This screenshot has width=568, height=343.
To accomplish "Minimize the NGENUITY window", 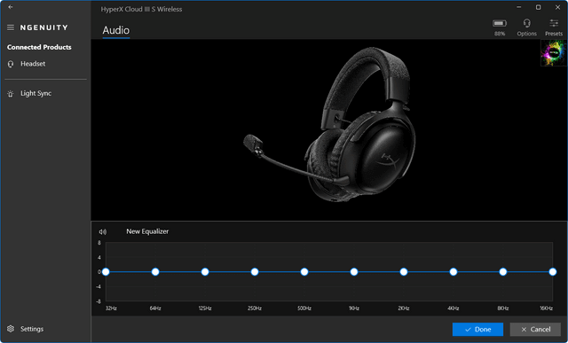I will 519,7.
